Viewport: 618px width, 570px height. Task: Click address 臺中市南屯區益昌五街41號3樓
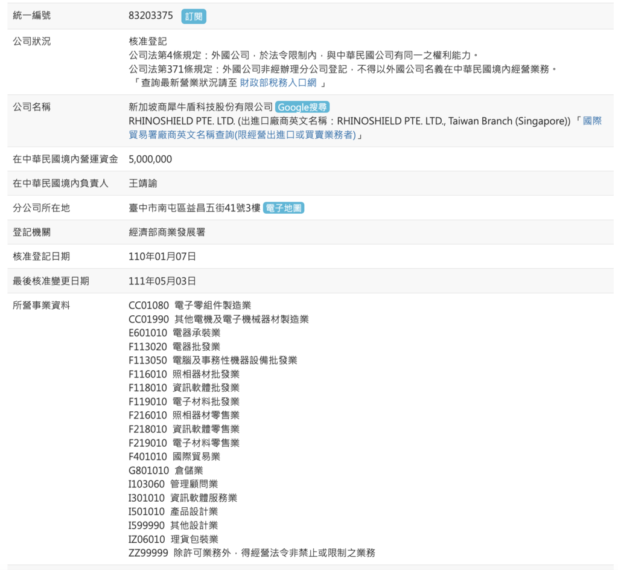click(x=194, y=208)
